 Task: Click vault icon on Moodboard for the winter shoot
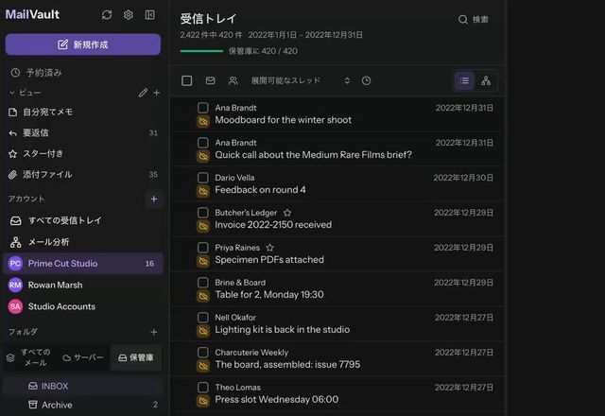203,121
